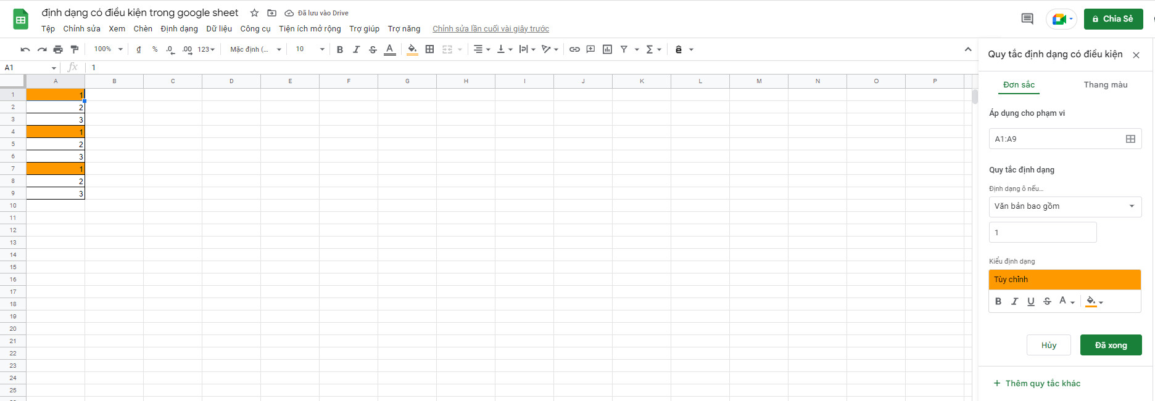Click the A1:A9 range input field
This screenshot has height=401, width=1155.
coord(1065,139)
